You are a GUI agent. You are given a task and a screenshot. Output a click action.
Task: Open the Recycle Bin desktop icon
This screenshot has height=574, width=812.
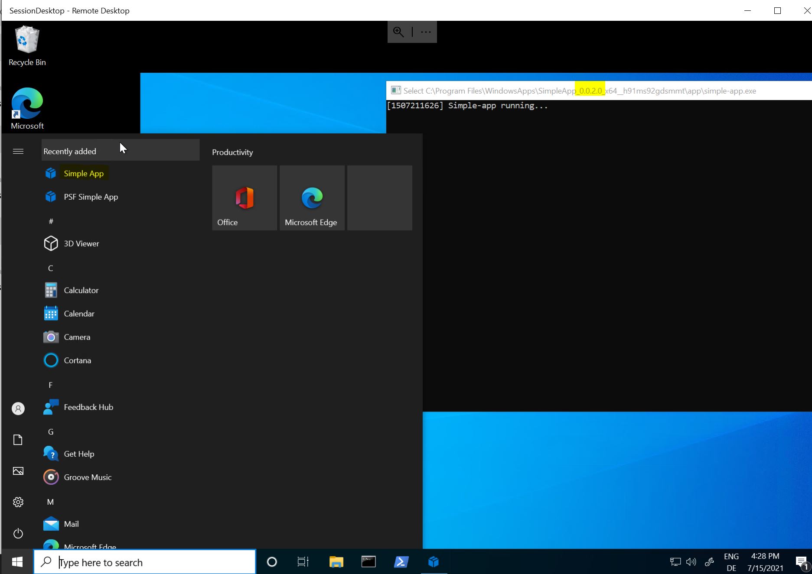tap(27, 46)
